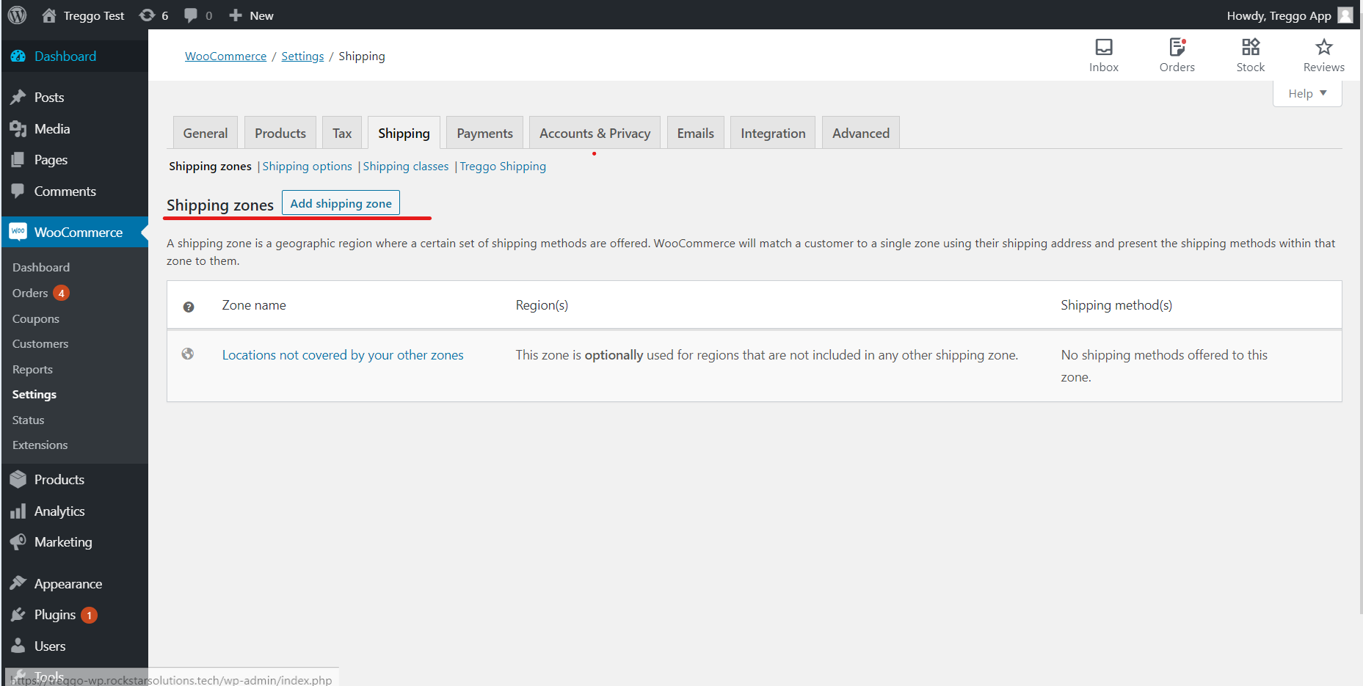Click the Shipping method(s) column header

point(1116,305)
